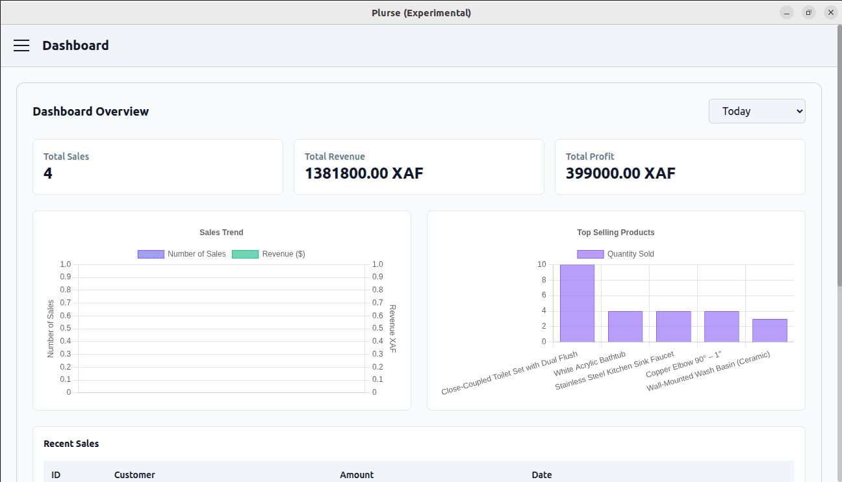The image size is (842, 482).
Task: Click the Customer column header
Action: tap(134, 475)
